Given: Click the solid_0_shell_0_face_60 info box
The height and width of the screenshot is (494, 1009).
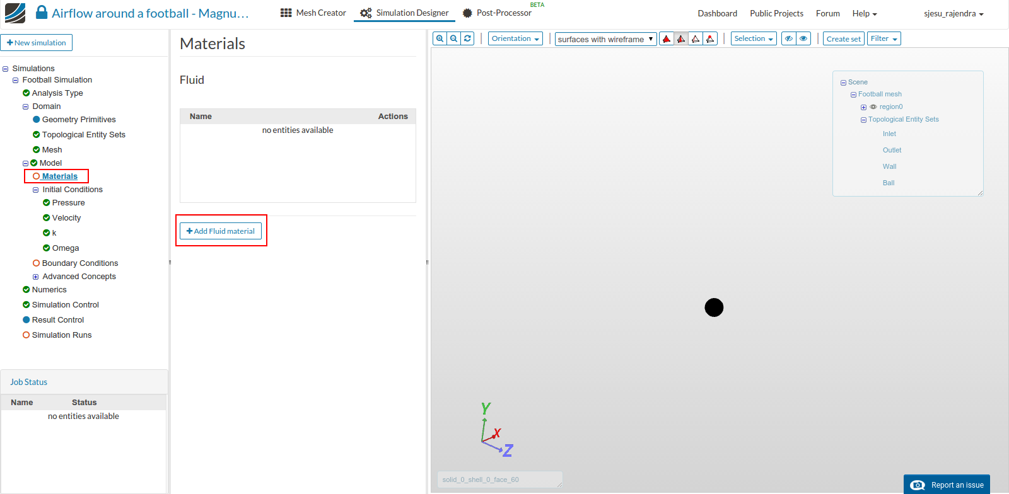Looking at the screenshot, I should [x=499, y=480].
